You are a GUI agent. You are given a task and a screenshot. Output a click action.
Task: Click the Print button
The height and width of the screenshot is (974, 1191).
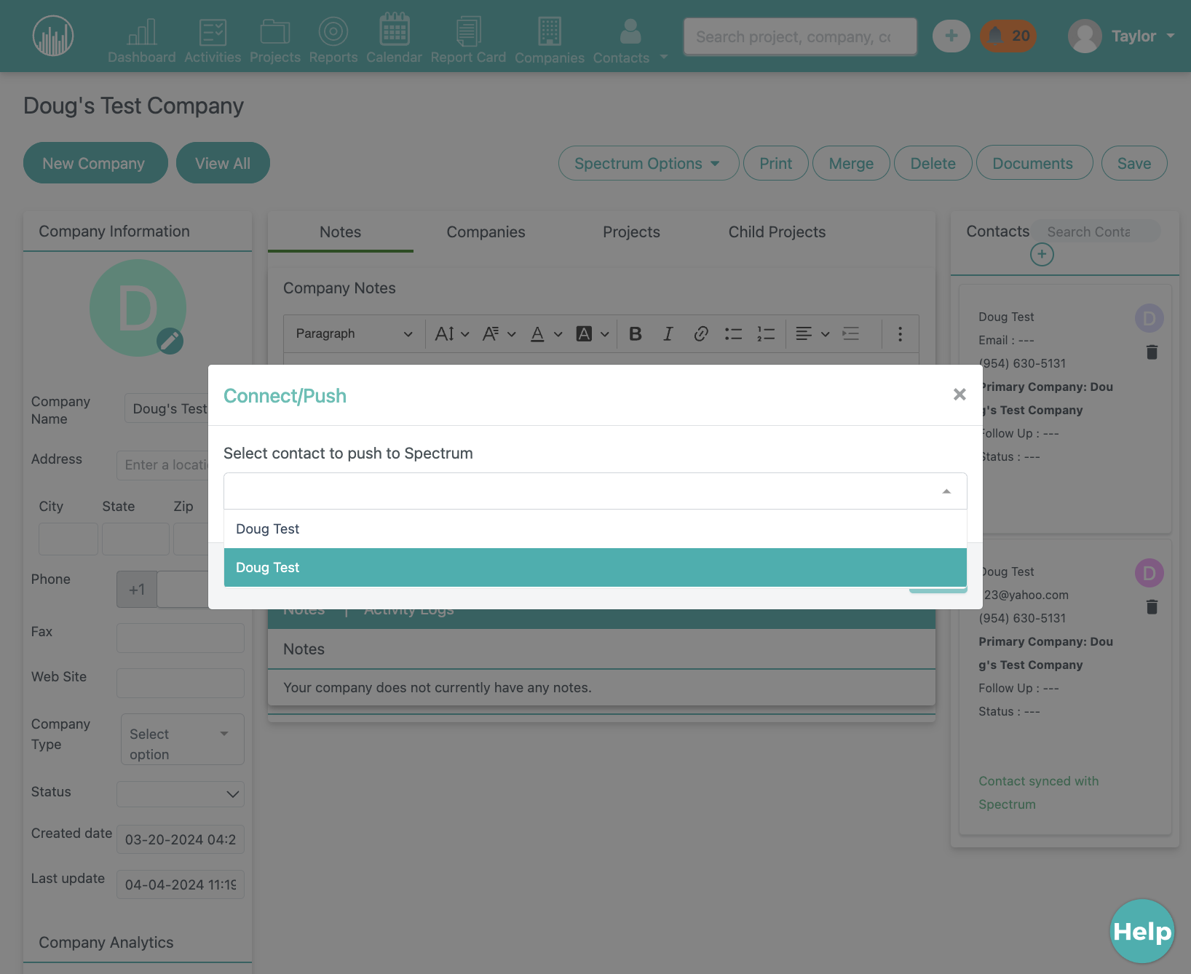point(775,163)
